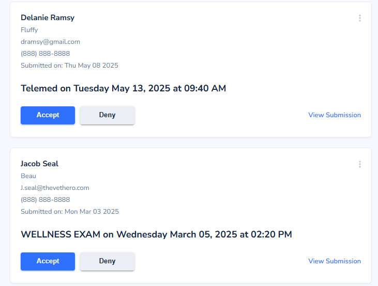This screenshot has width=378, height=286.
Task: Click the WELLNESS EXAM appointment date heading
Action: pyautogui.click(x=157, y=234)
